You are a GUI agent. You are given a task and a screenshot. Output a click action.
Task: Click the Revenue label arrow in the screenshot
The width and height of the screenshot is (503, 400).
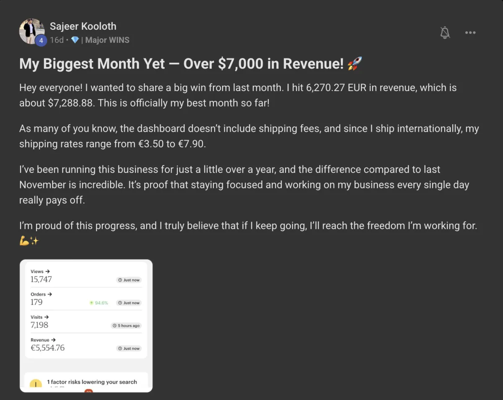(53, 340)
